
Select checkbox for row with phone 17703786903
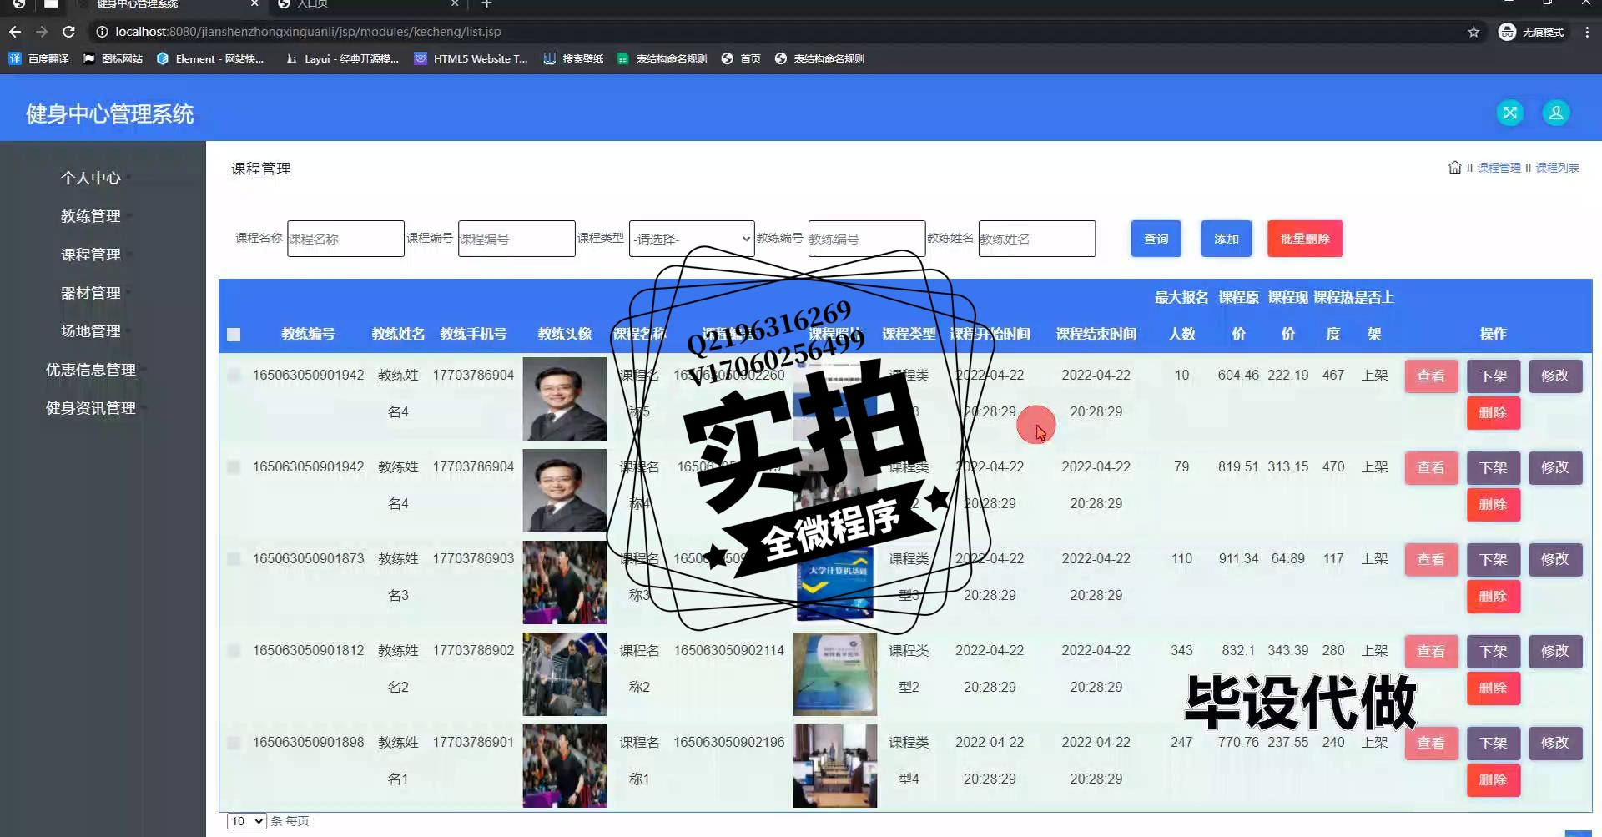tap(234, 559)
